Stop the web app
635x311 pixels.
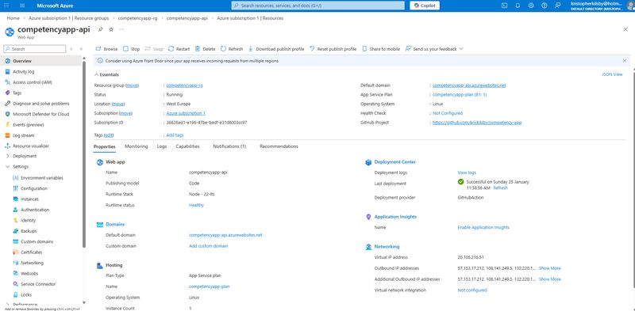click(x=131, y=49)
